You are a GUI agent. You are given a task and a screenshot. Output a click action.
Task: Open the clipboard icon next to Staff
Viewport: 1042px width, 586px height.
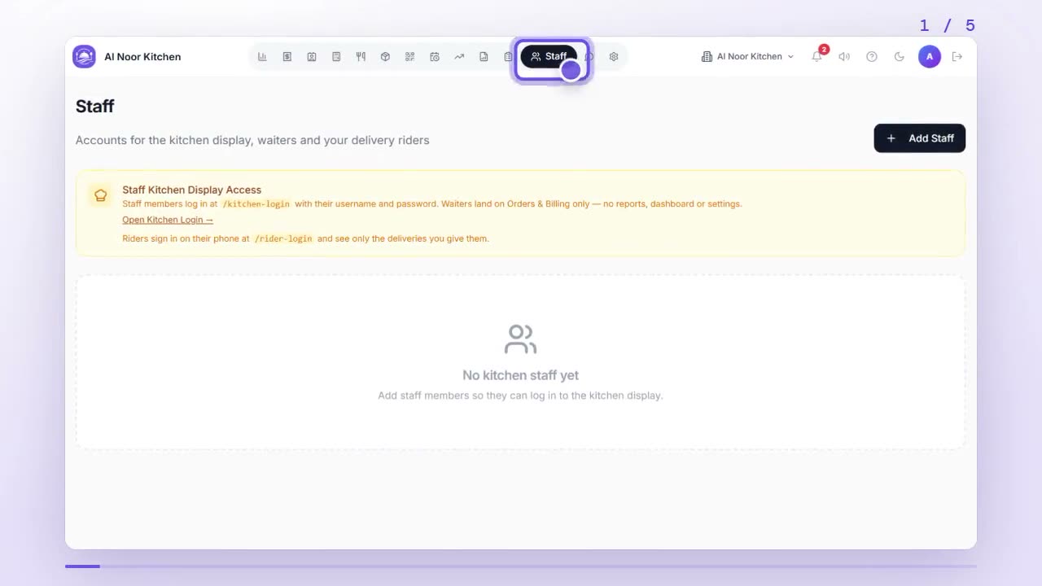pyautogui.click(x=508, y=57)
